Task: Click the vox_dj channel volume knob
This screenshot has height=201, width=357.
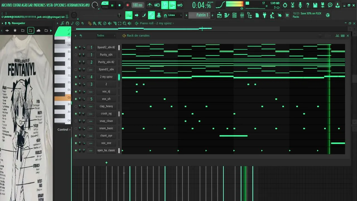Action: pyautogui.click(x=84, y=92)
